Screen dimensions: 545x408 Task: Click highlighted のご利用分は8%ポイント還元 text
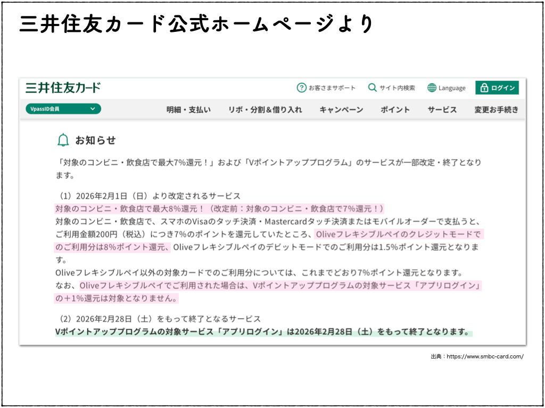pos(112,247)
